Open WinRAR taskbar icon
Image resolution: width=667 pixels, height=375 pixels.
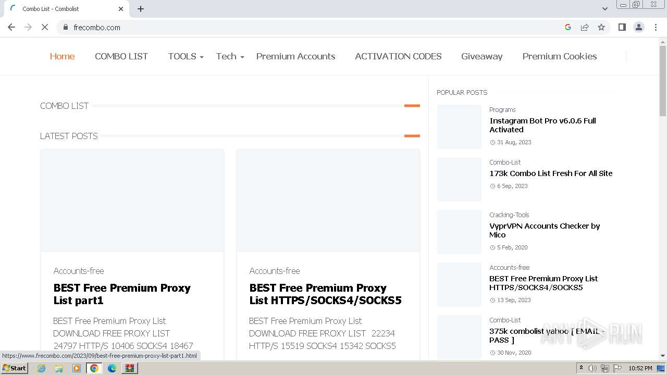pyautogui.click(x=130, y=368)
